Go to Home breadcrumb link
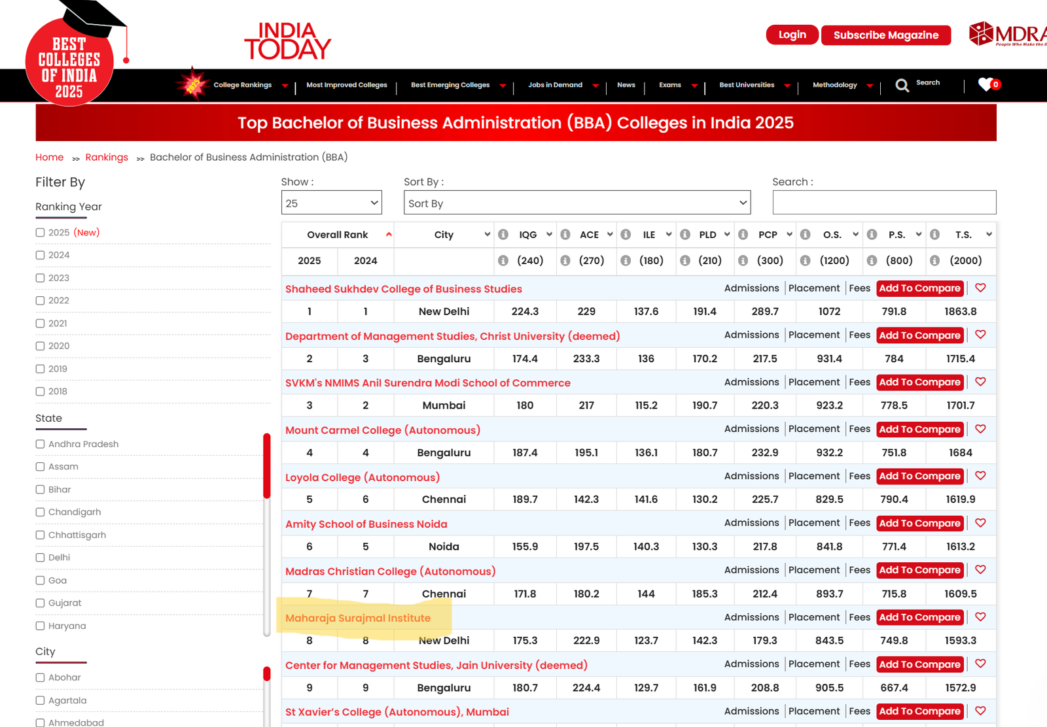This screenshot has width=1047, height=727. pyautogui.click(x=49, y=158)
